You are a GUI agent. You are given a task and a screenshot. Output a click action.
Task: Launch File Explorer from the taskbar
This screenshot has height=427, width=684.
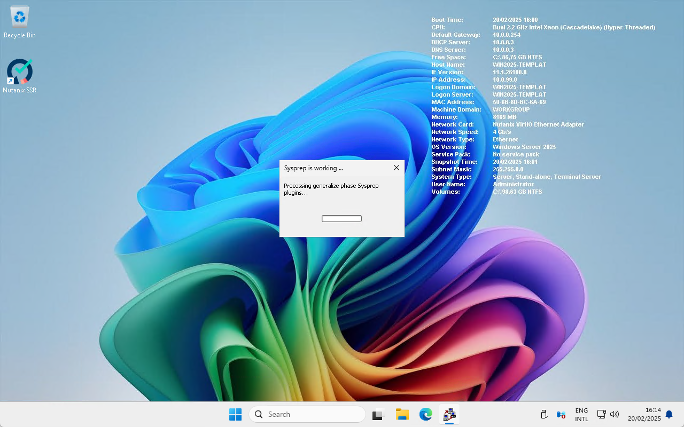pyautogui.click(x=402, y=414)
